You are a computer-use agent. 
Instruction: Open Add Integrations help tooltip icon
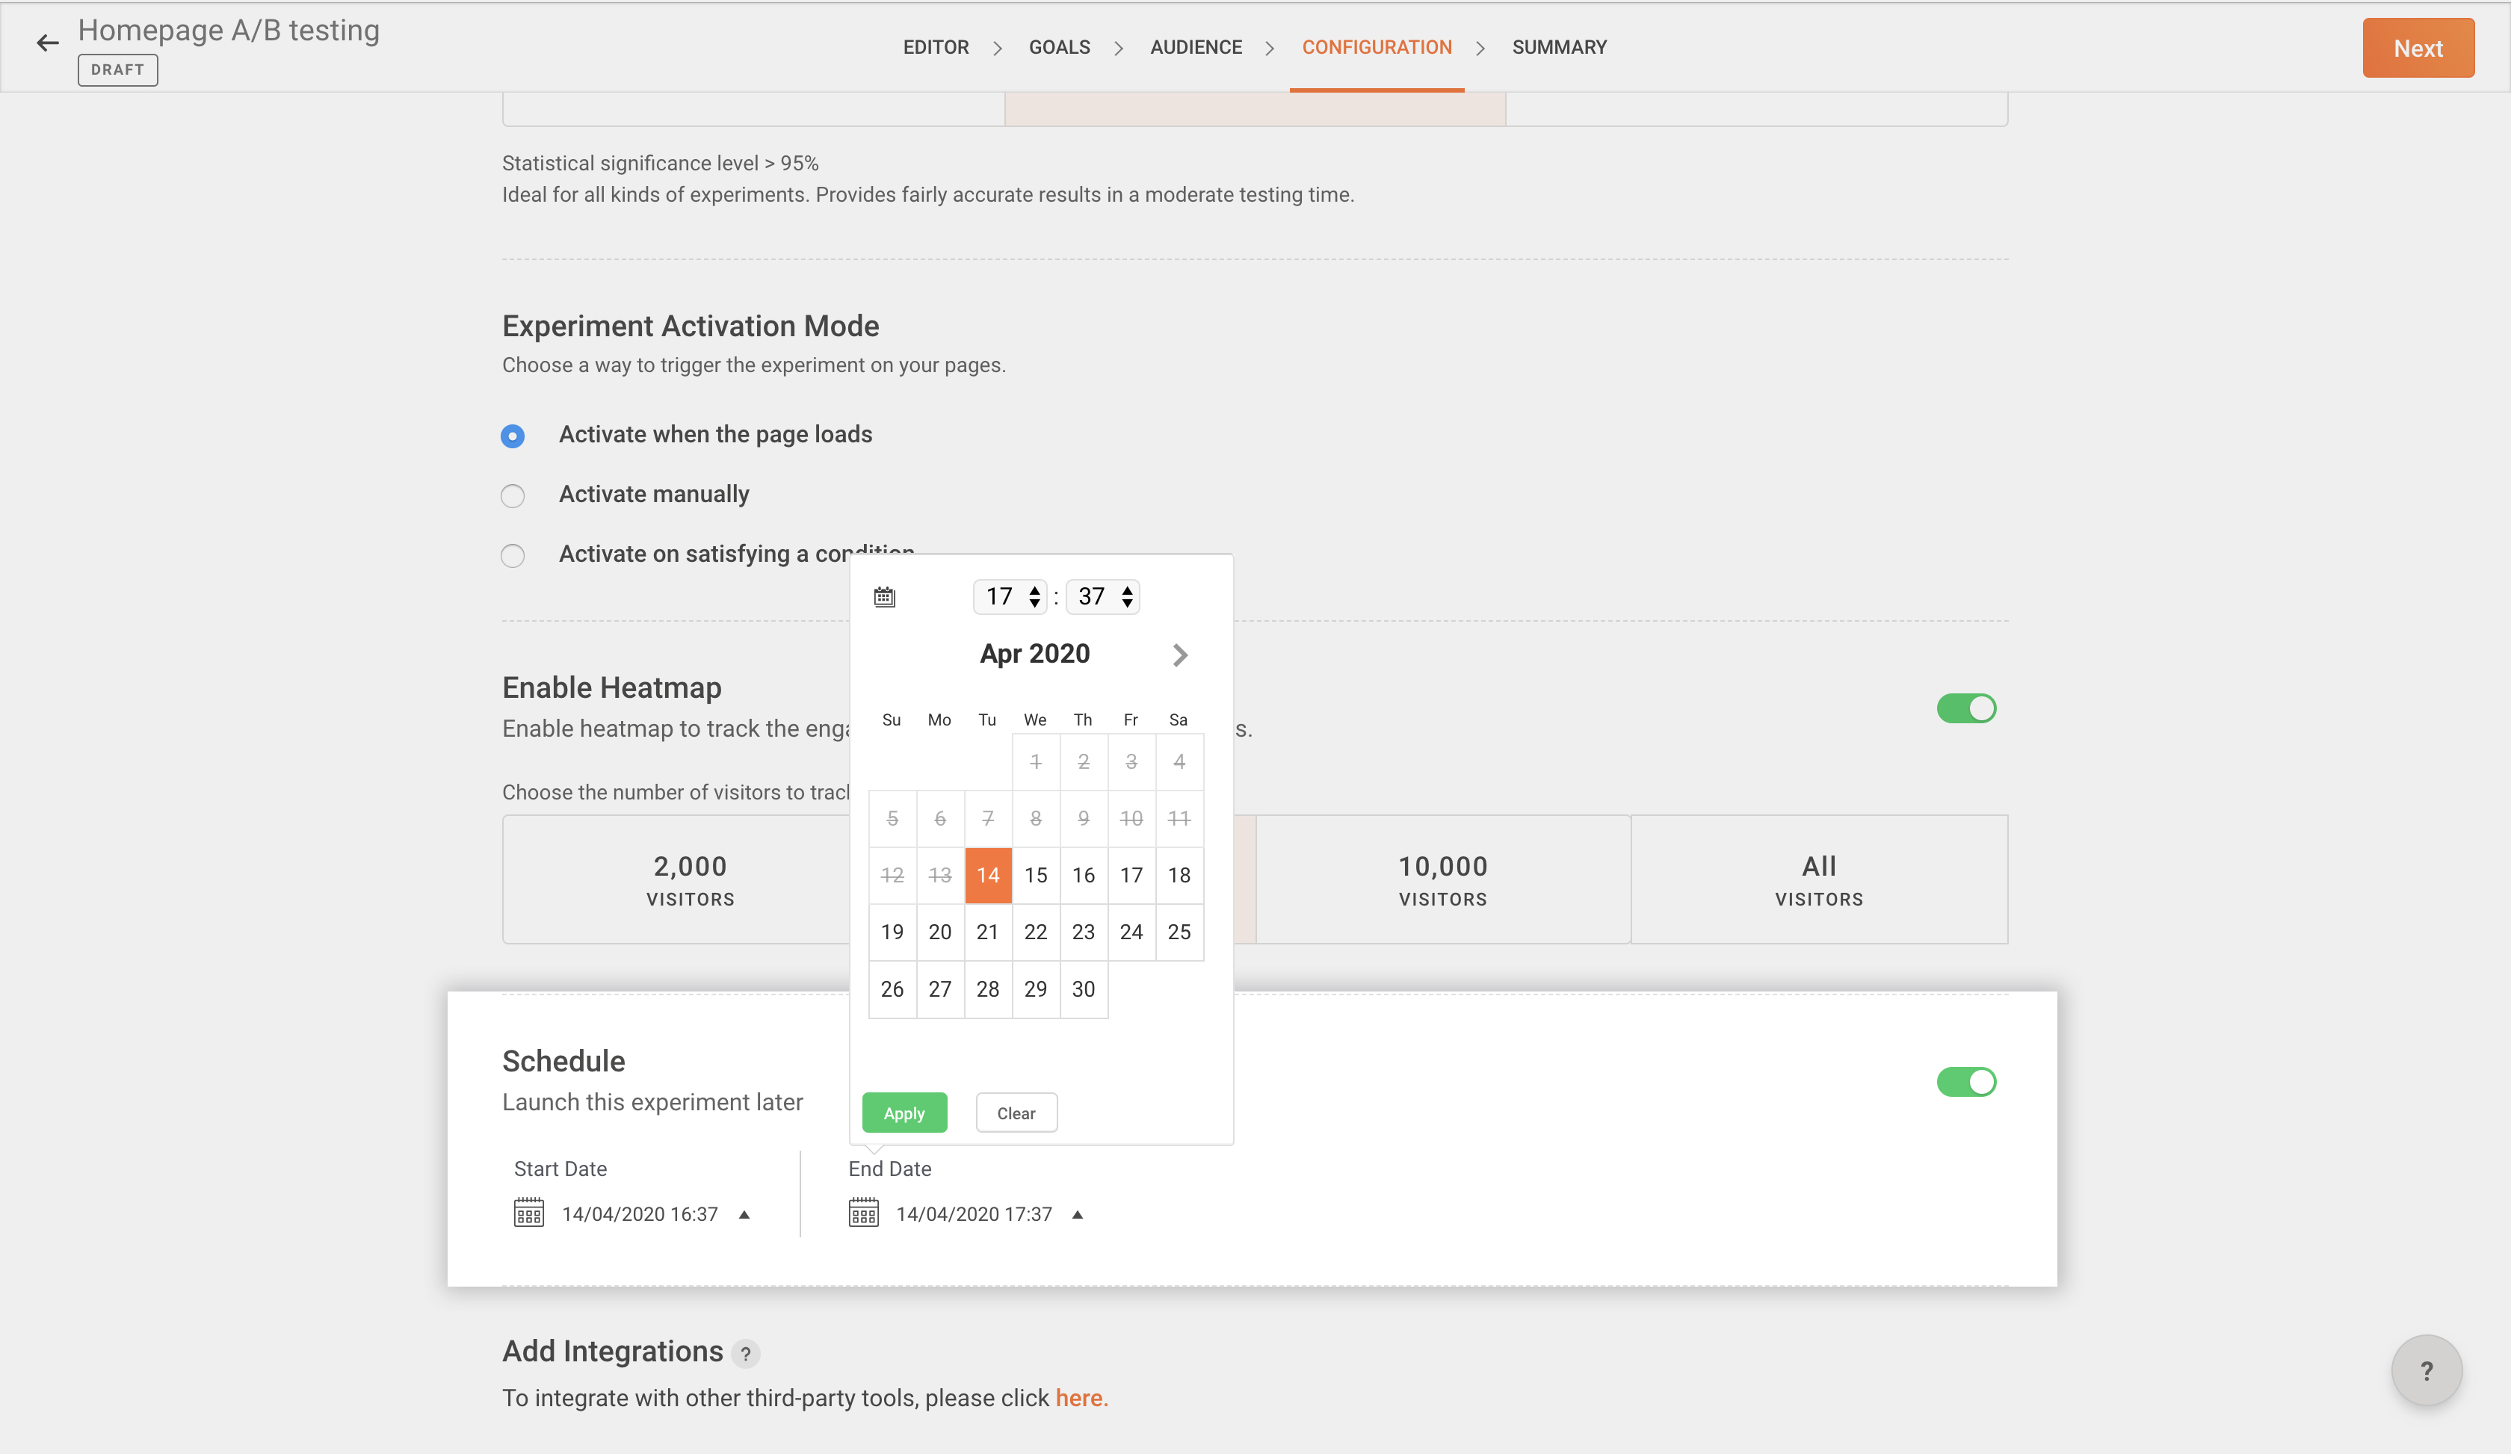click(745, 1353)
